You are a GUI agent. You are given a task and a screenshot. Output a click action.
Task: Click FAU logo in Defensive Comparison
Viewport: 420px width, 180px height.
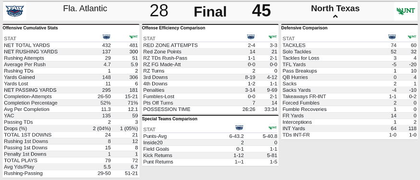(392, 36)
